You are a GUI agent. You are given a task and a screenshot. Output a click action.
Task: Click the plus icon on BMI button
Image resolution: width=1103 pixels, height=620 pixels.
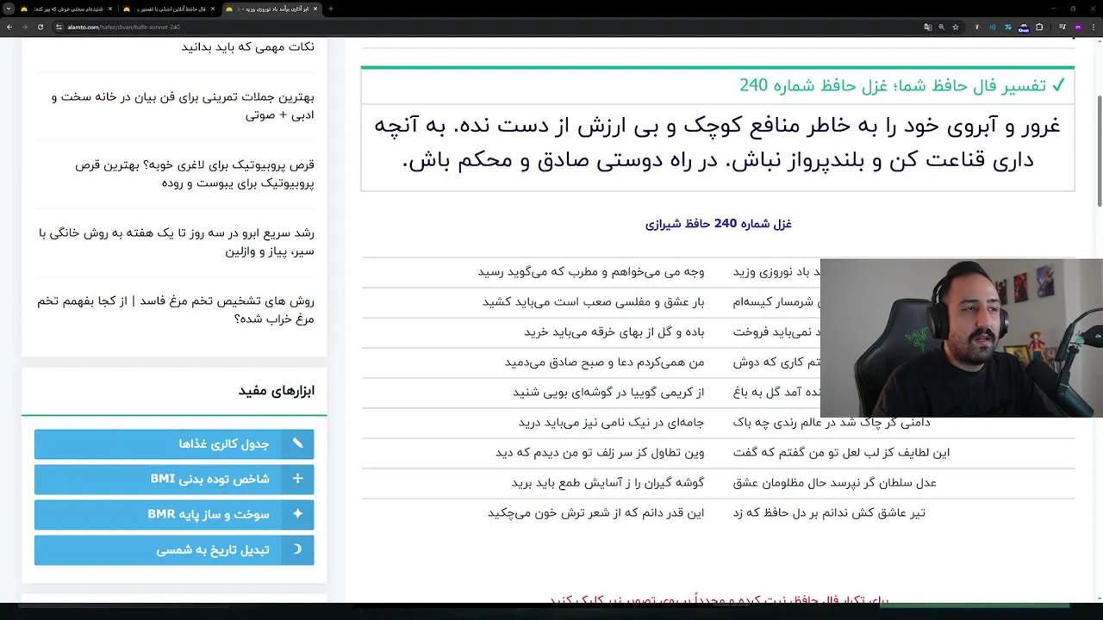click(297, 479)
